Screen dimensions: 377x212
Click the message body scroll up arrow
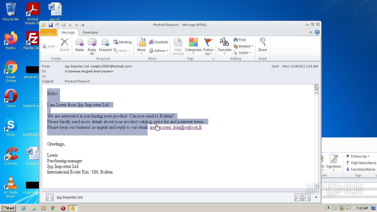[316, 93]
